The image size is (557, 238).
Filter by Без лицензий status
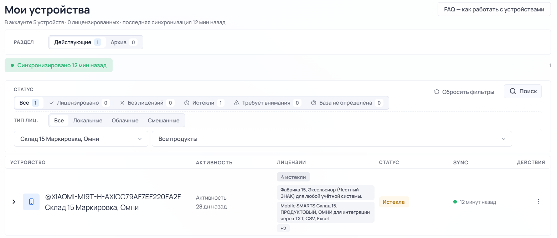[147, 103]
